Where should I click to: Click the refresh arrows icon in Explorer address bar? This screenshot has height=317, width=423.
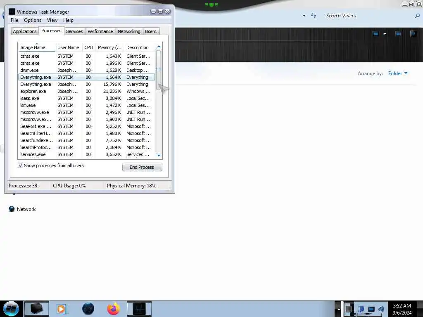coord(313,15)
